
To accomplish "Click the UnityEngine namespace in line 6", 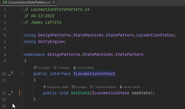I will click(51, 41).
